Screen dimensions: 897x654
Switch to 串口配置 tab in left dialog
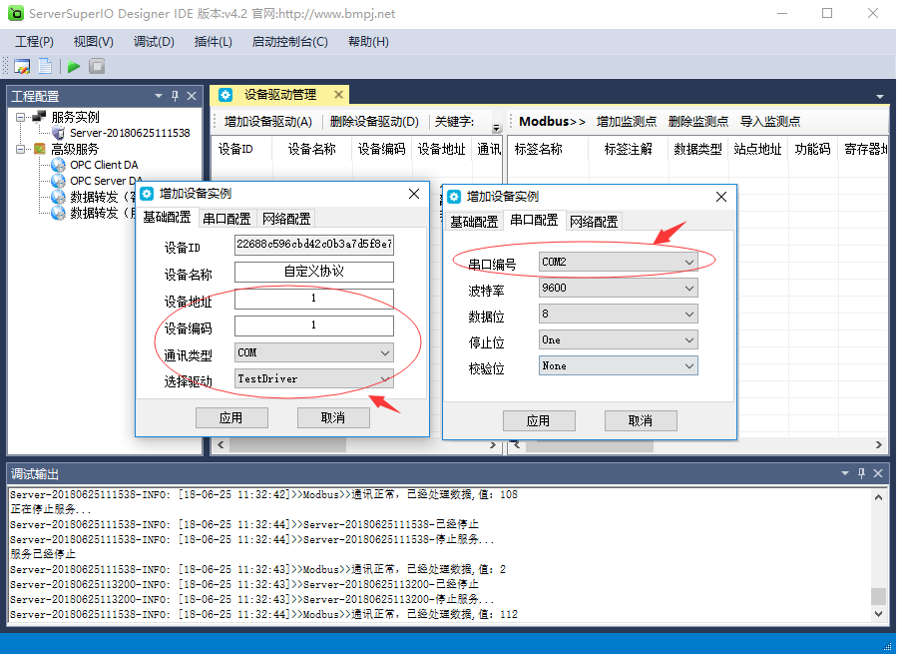226,219
